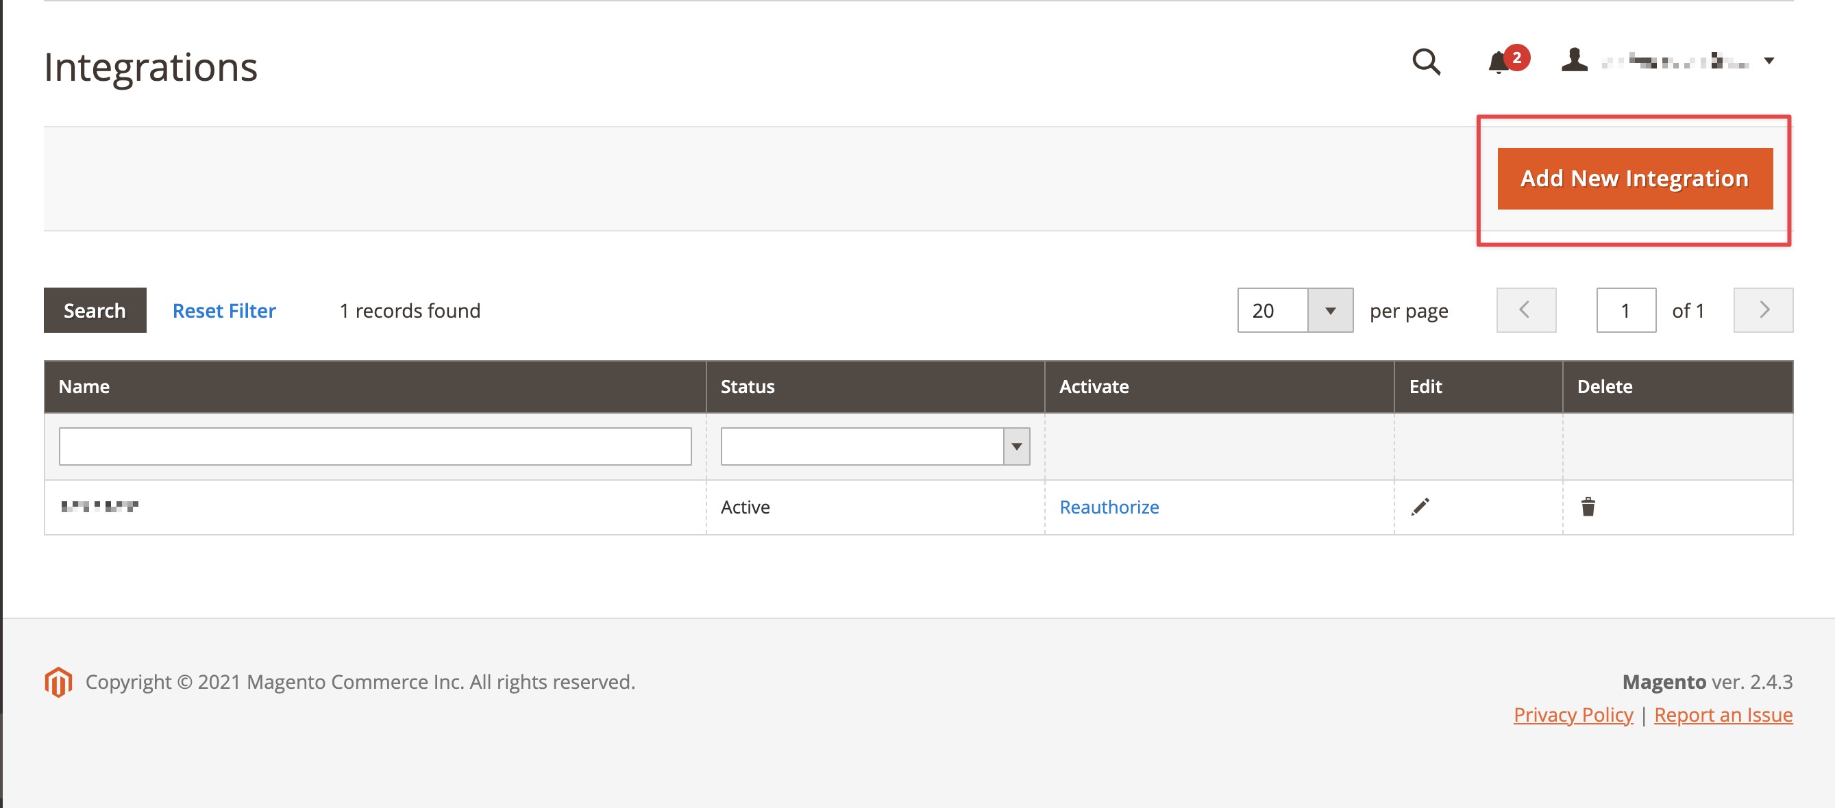Click the Magento logo in footer
Viewport: 1835px width, 808px height.
[x=58, y=682]
